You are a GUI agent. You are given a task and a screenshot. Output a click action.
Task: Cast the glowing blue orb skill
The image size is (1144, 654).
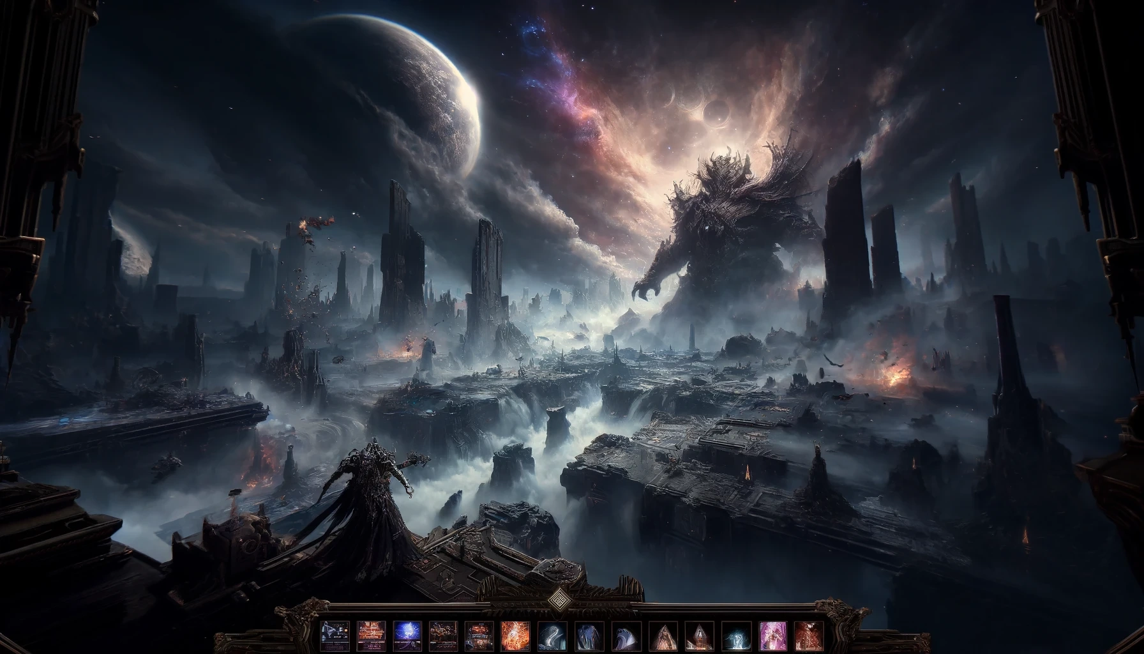pyautogui.click(x=405, y=635)
